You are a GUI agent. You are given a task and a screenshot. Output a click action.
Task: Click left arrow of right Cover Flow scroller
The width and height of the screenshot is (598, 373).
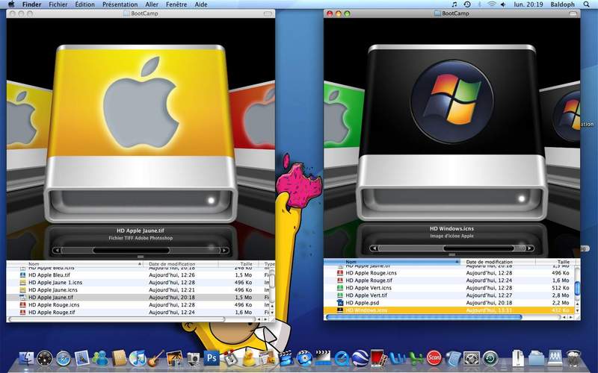tap(374, 248)
